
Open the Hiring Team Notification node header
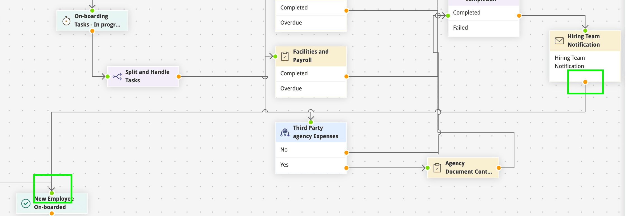(584, 40)
